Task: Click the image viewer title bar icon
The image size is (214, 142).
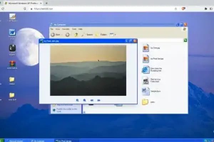Action: click(x=42, y=41)
